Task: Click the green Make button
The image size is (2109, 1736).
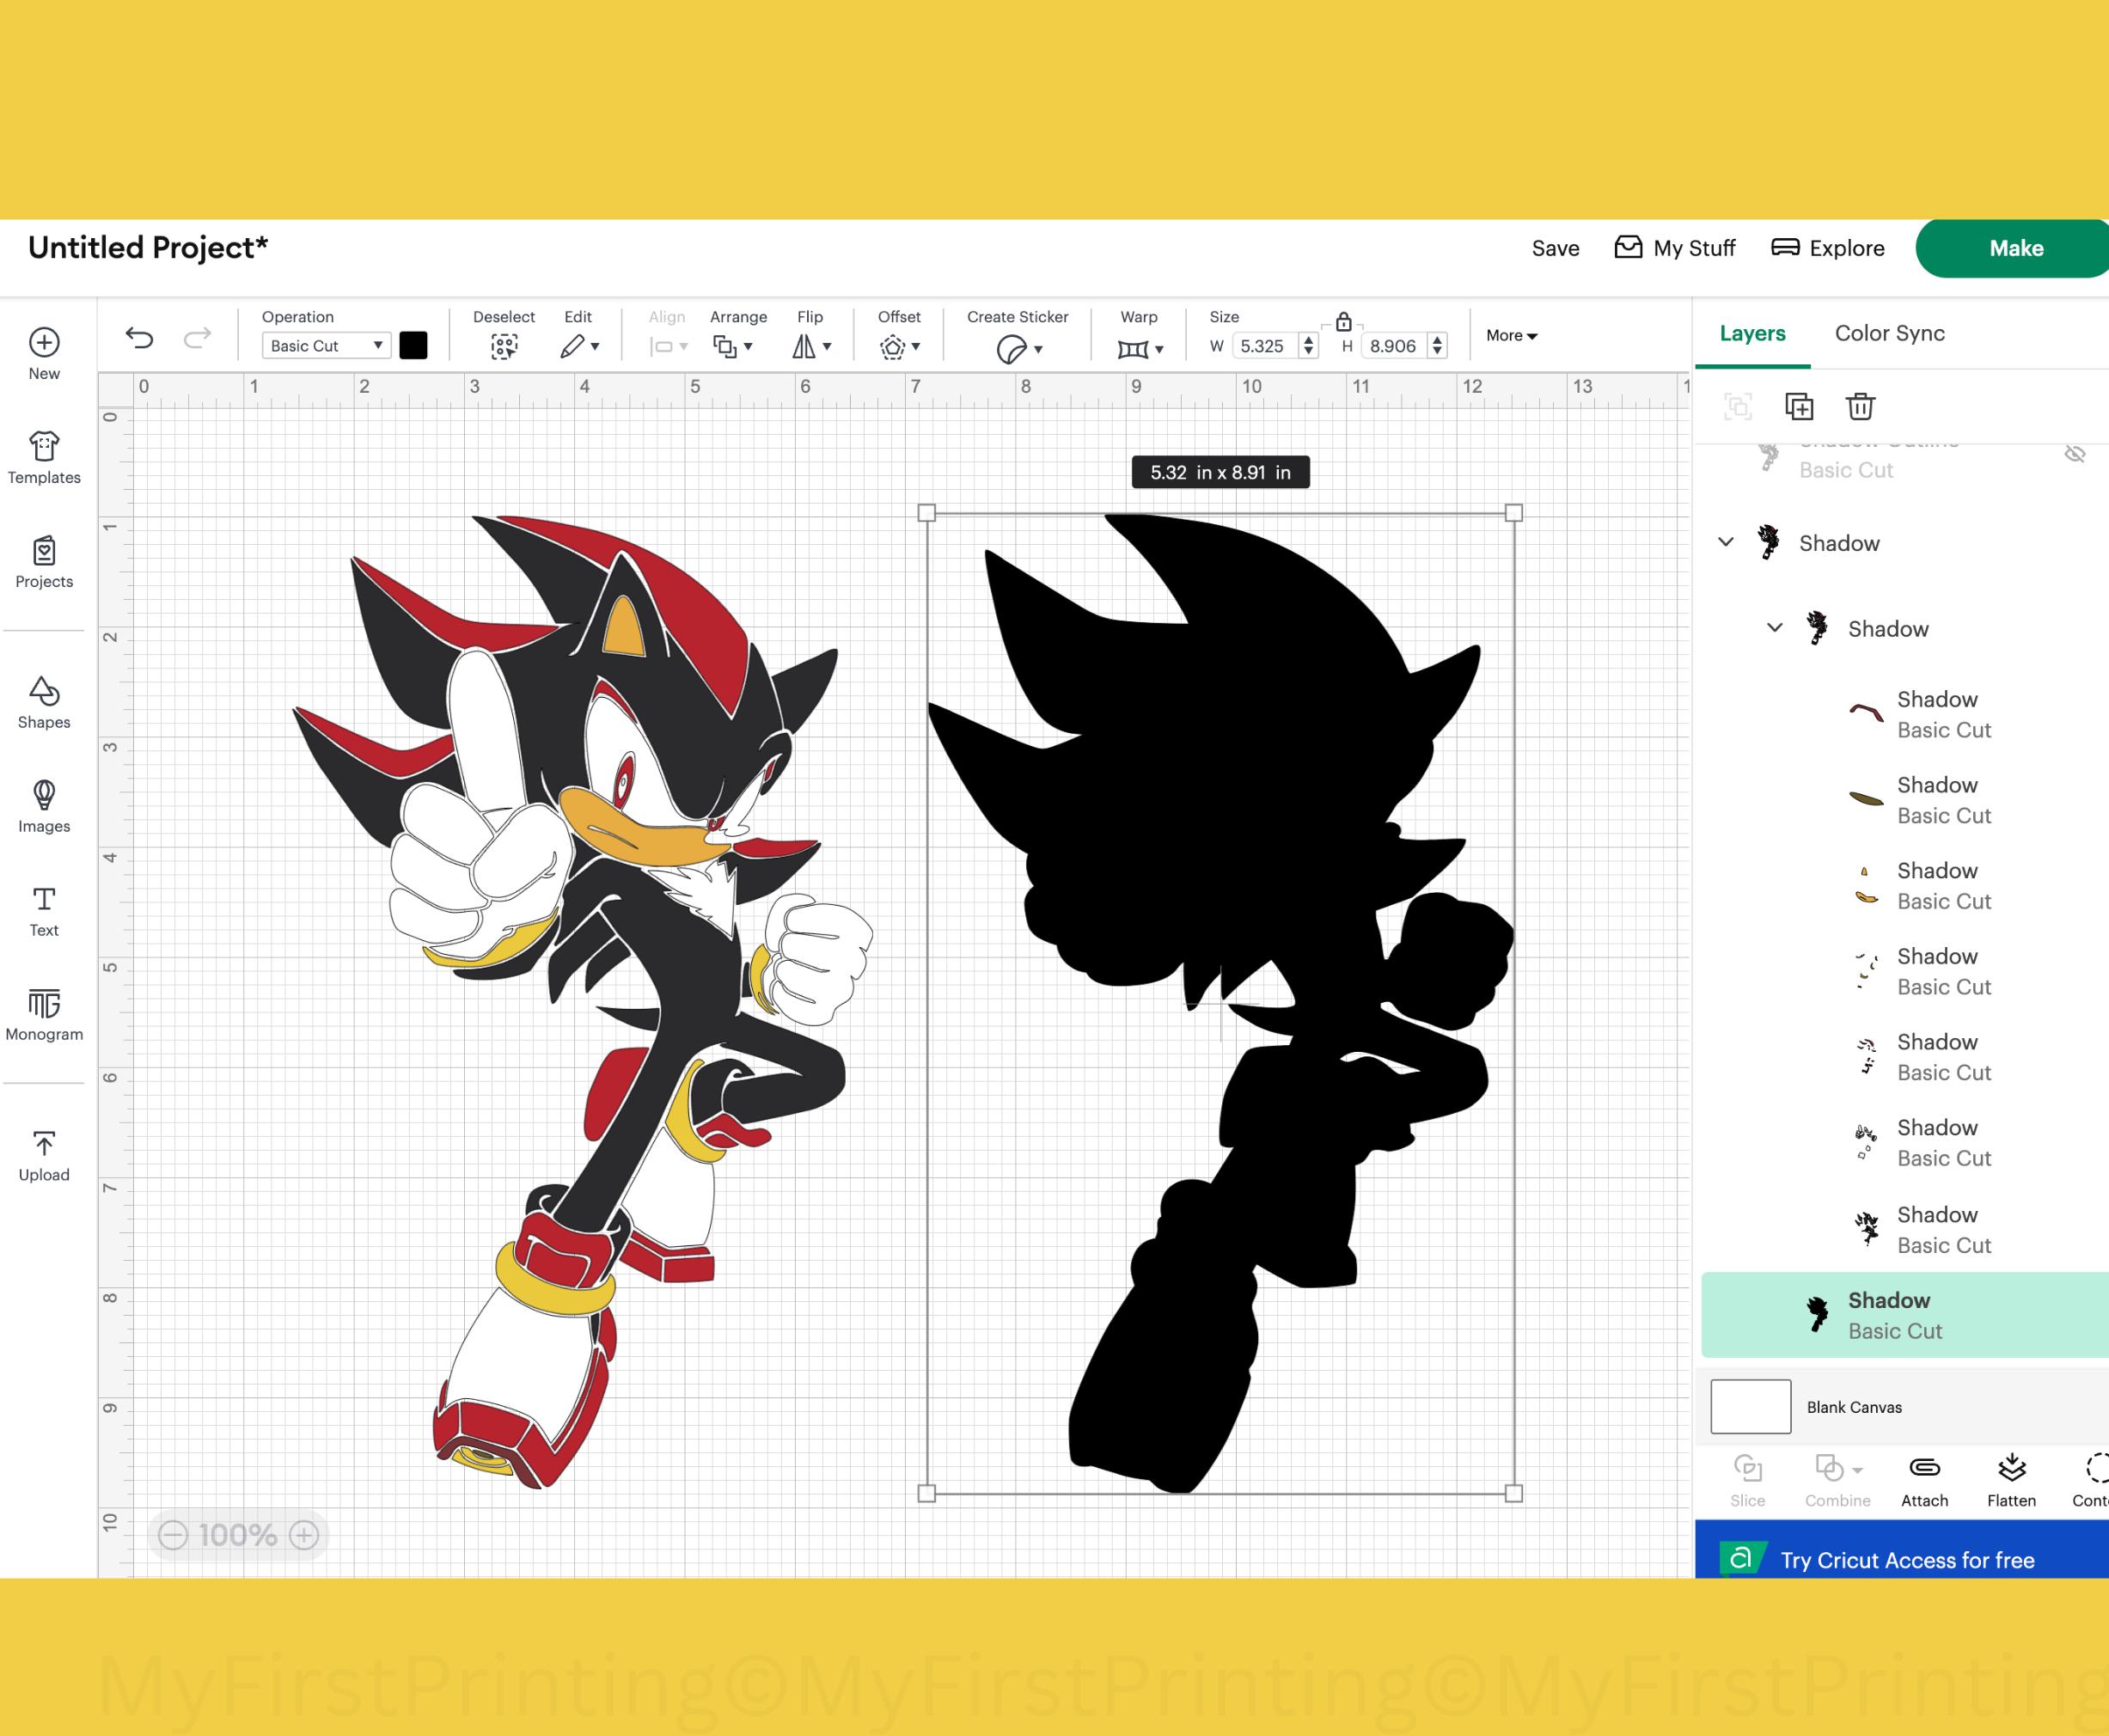Action: click(2013, 247)
